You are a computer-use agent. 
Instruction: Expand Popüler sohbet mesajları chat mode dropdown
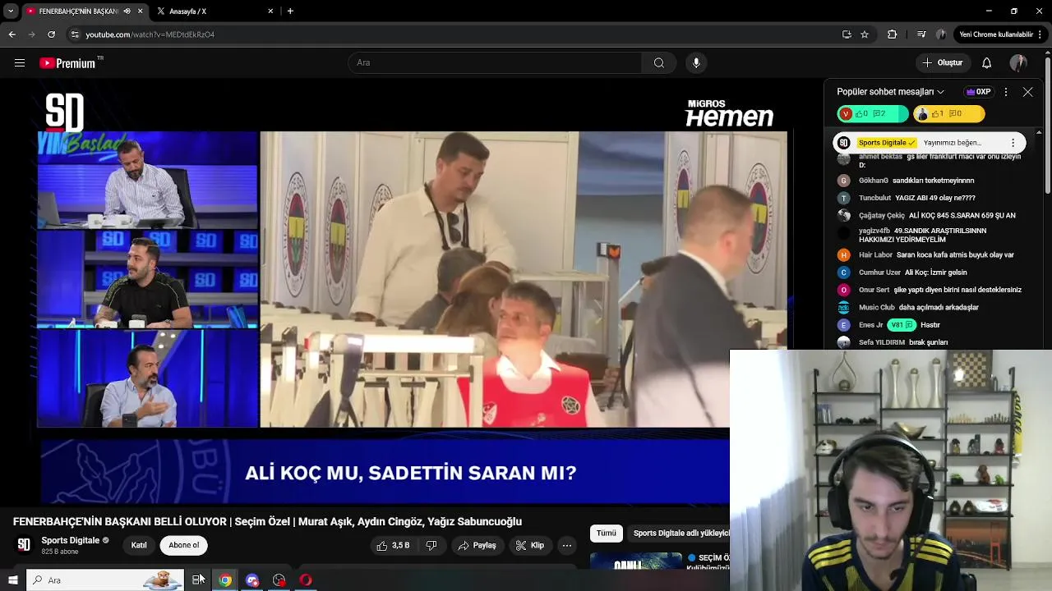tap(891, 92)
